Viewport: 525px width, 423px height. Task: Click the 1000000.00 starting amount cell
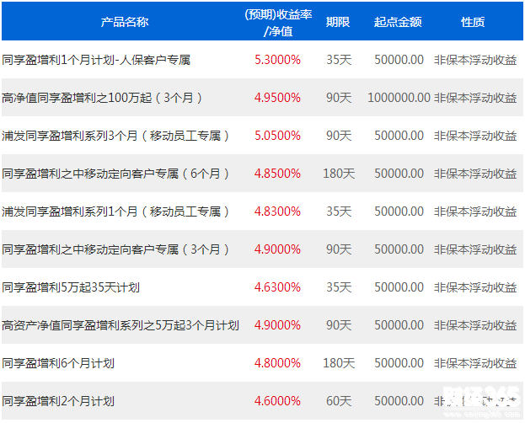[399, 98]
